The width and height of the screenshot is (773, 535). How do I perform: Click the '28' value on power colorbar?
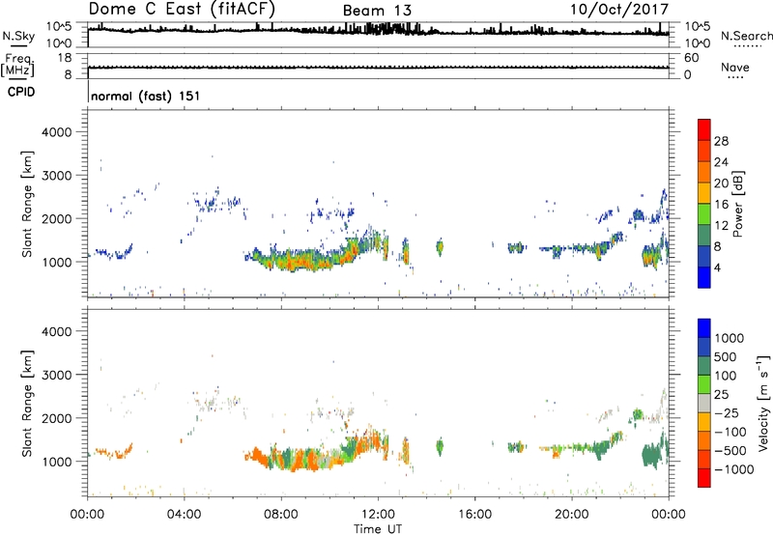pos(721,141)
